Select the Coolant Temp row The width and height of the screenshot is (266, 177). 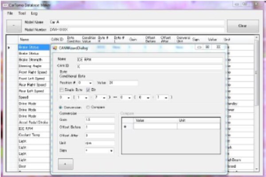(x=34, y=135)
